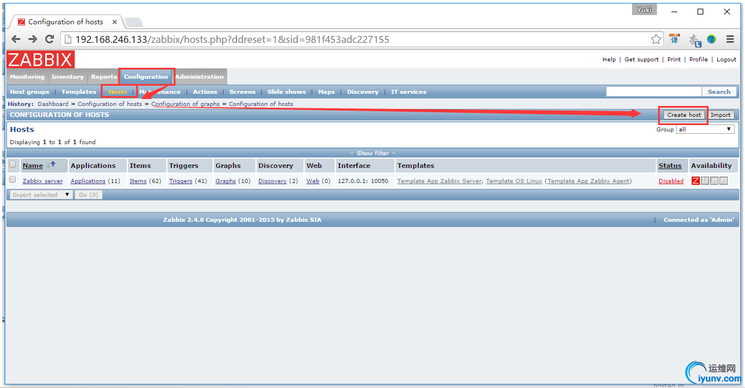Sort hosts by Status column
This screenshot has width=745, height=388.
coord(670,166)
